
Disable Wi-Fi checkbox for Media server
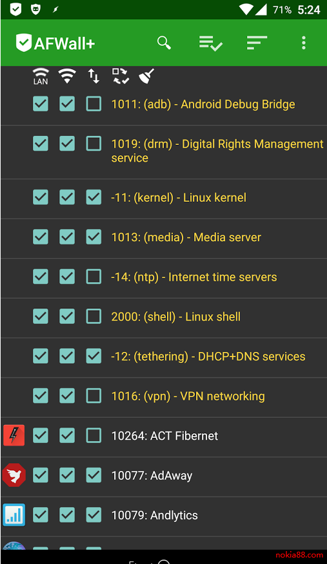(67, 237)
